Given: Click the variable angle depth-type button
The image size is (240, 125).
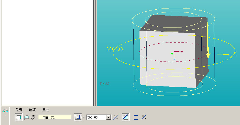Looking at the screenshot, I should 78,117.
